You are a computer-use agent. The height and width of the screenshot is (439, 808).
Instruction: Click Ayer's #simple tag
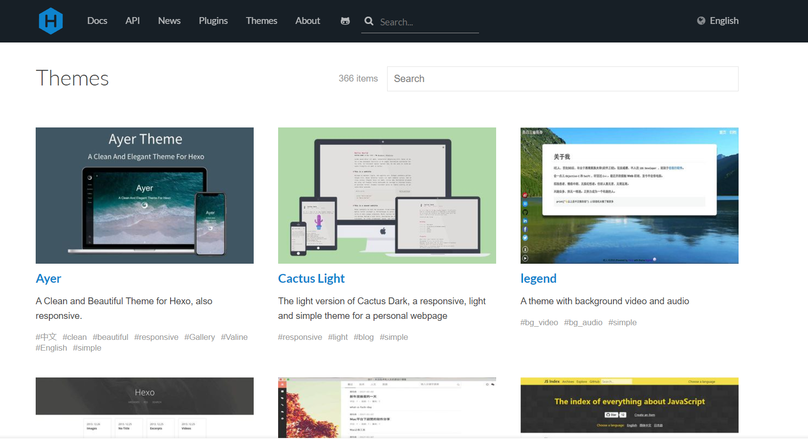pyautogui.click(x=87, y=348)
